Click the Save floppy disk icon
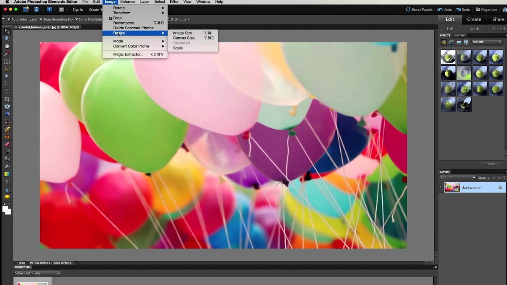 [x=36, y=9]
